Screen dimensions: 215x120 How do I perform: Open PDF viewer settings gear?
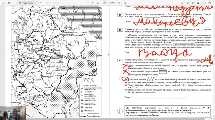(x=210, y=3)
